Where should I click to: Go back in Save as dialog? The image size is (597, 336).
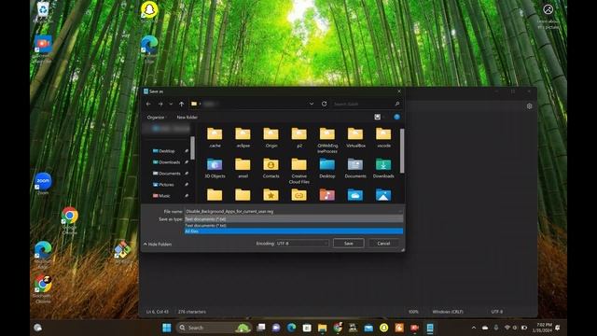148,104
